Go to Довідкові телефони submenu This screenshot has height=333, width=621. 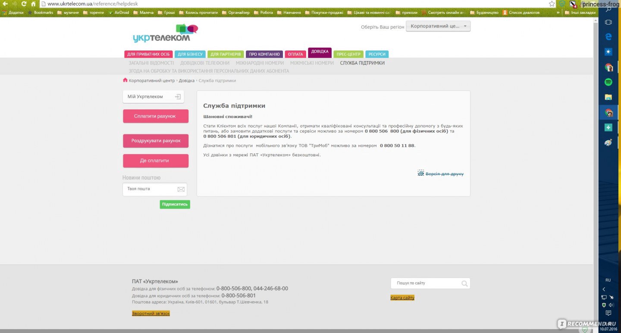205,63
